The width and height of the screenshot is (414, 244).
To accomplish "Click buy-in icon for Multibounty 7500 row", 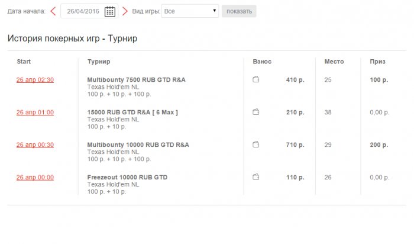I will [x=256, y=80].
